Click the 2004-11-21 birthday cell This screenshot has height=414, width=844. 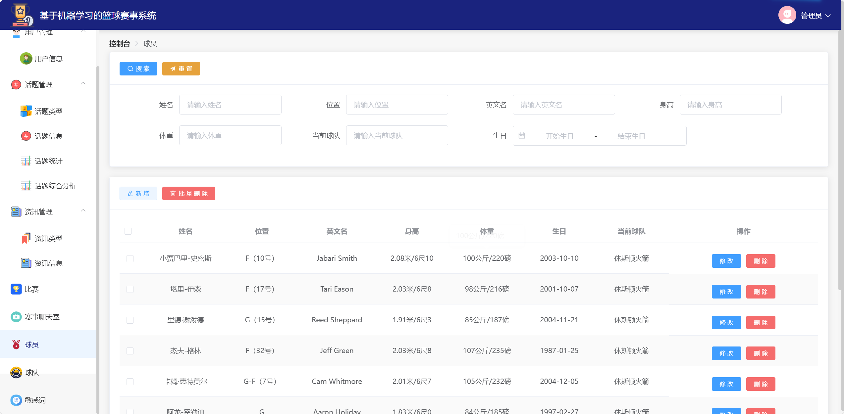(559, 320)
